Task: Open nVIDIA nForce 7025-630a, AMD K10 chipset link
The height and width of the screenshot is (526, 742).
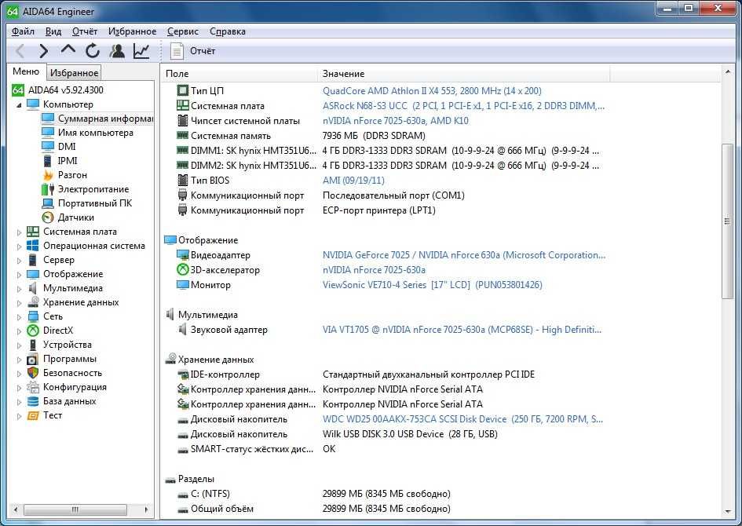Action: coord(396,121)
